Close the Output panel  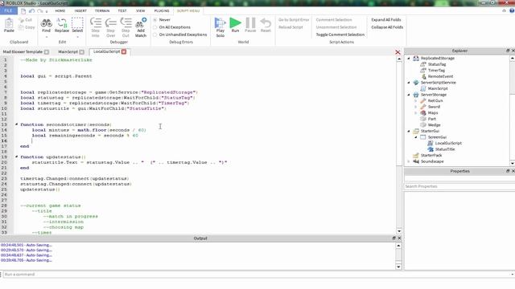tap(399, 238)
